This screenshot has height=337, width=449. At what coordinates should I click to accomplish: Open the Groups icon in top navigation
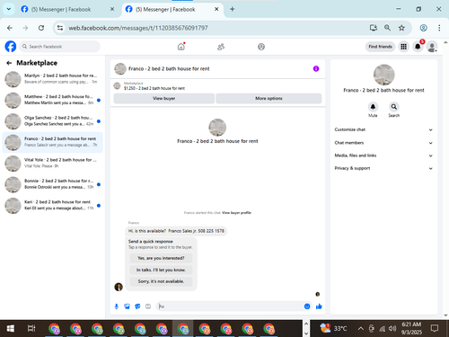point(261,47)
